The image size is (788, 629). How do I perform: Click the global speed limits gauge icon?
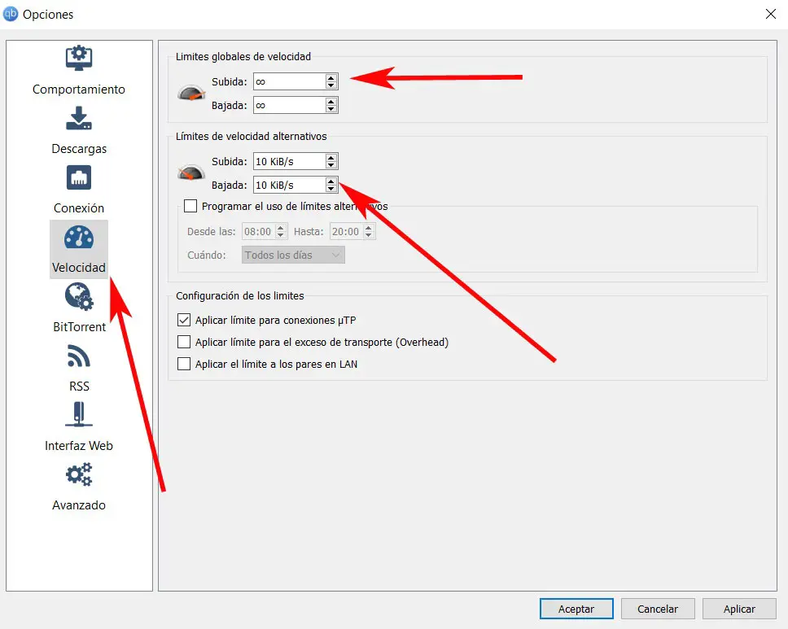coord(191,93)
